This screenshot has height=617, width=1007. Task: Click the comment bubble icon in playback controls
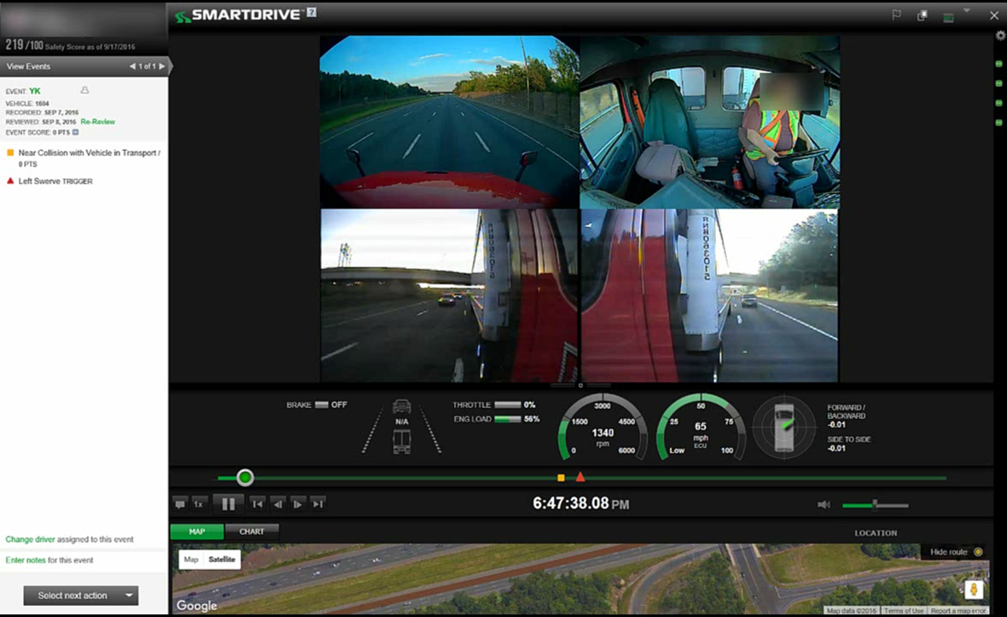(180, 503)
